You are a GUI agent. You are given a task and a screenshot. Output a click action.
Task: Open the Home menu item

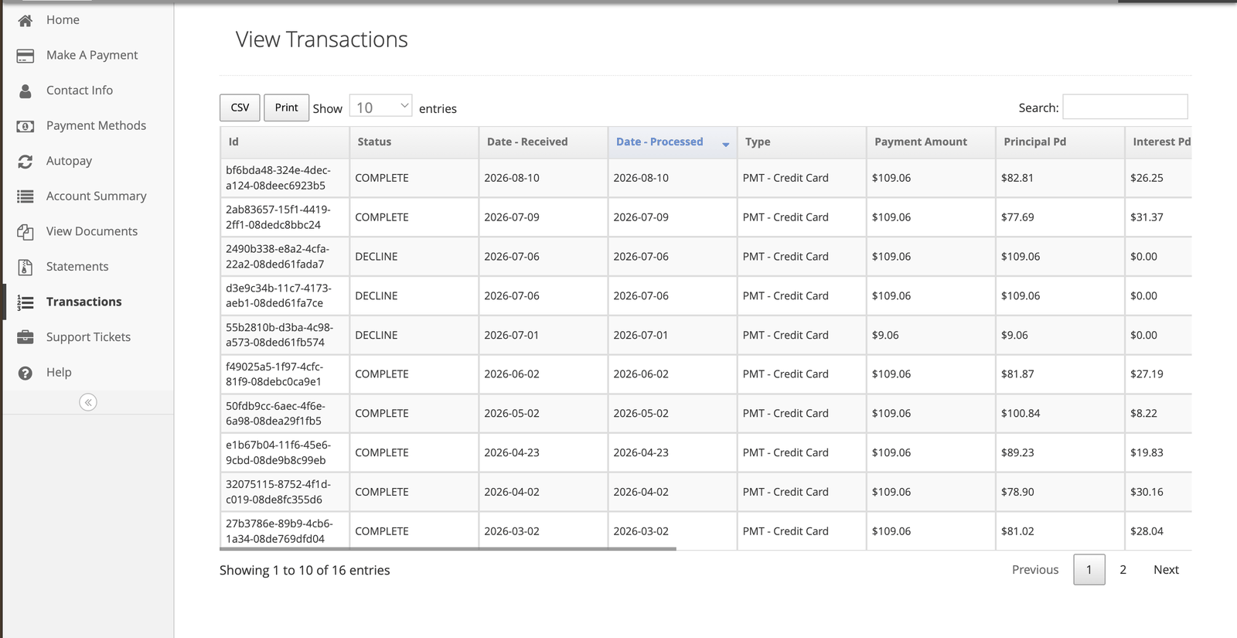[x=63, y=20]
